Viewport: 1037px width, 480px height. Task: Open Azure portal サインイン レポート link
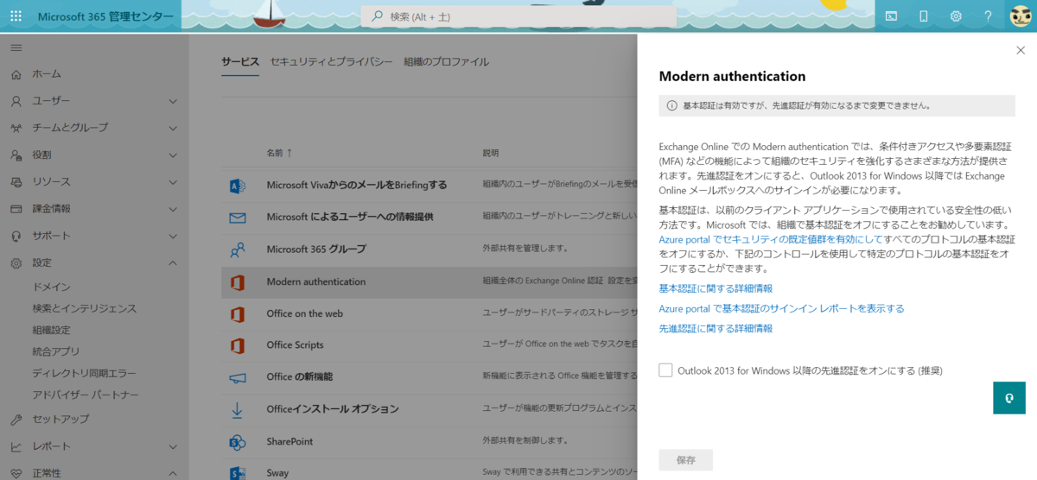781,308
